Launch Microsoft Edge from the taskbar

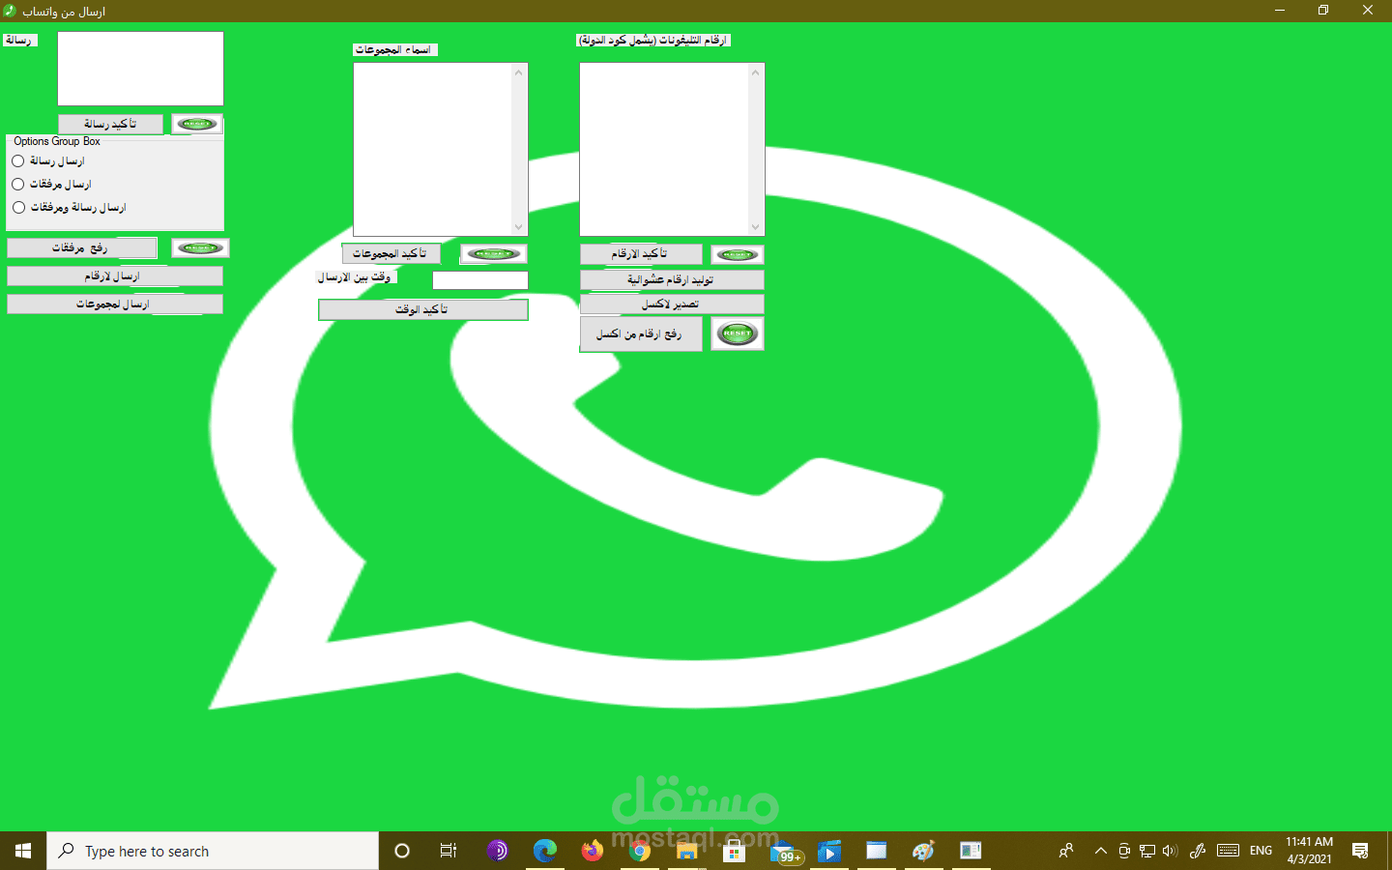tap(544, 851)
